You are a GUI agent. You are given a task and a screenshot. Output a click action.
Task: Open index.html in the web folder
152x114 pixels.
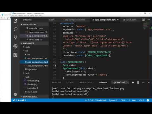(35, 88)
